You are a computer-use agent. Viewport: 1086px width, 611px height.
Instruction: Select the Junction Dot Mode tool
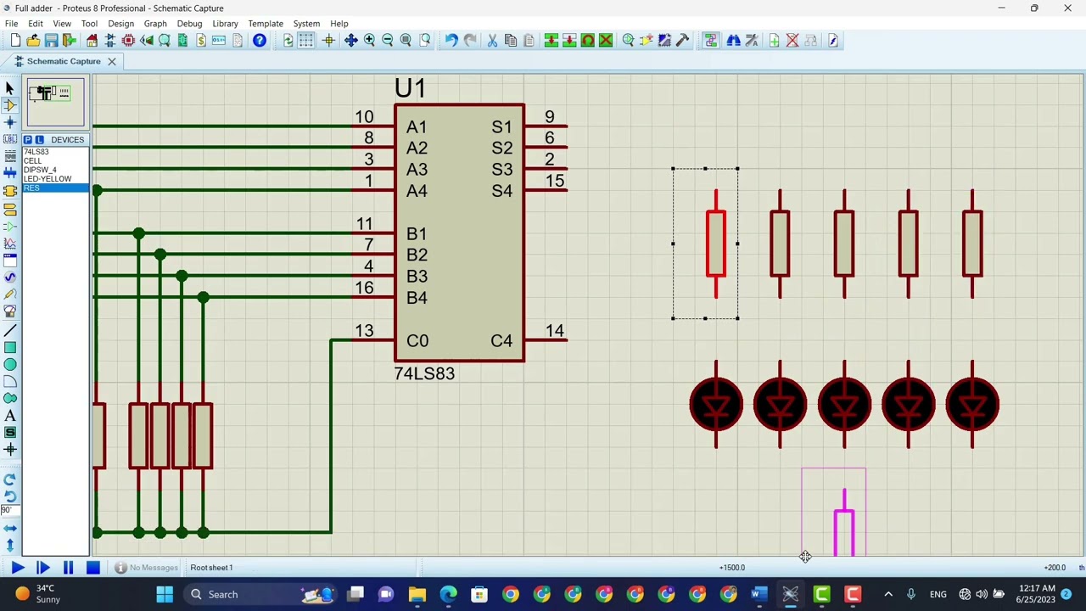tap(10, 122)
